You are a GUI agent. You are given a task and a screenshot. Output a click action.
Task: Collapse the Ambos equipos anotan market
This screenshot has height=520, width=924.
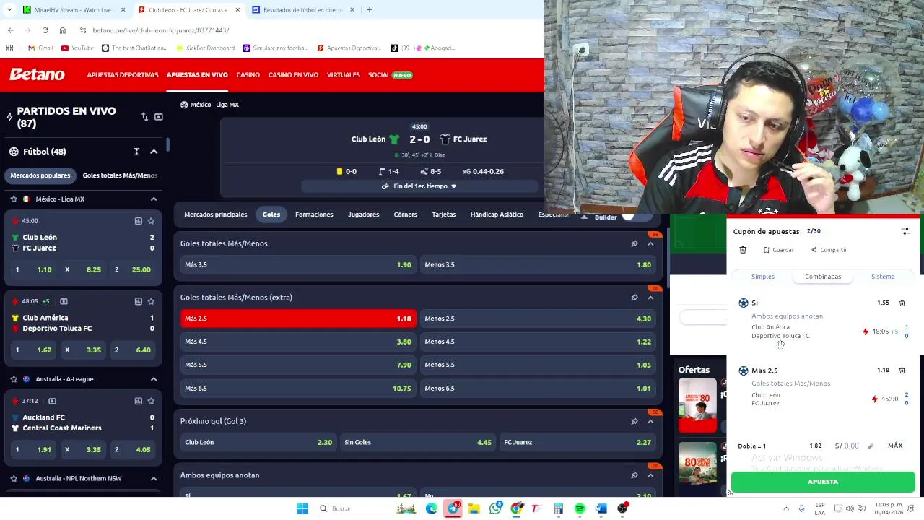(x=650, y=475)
